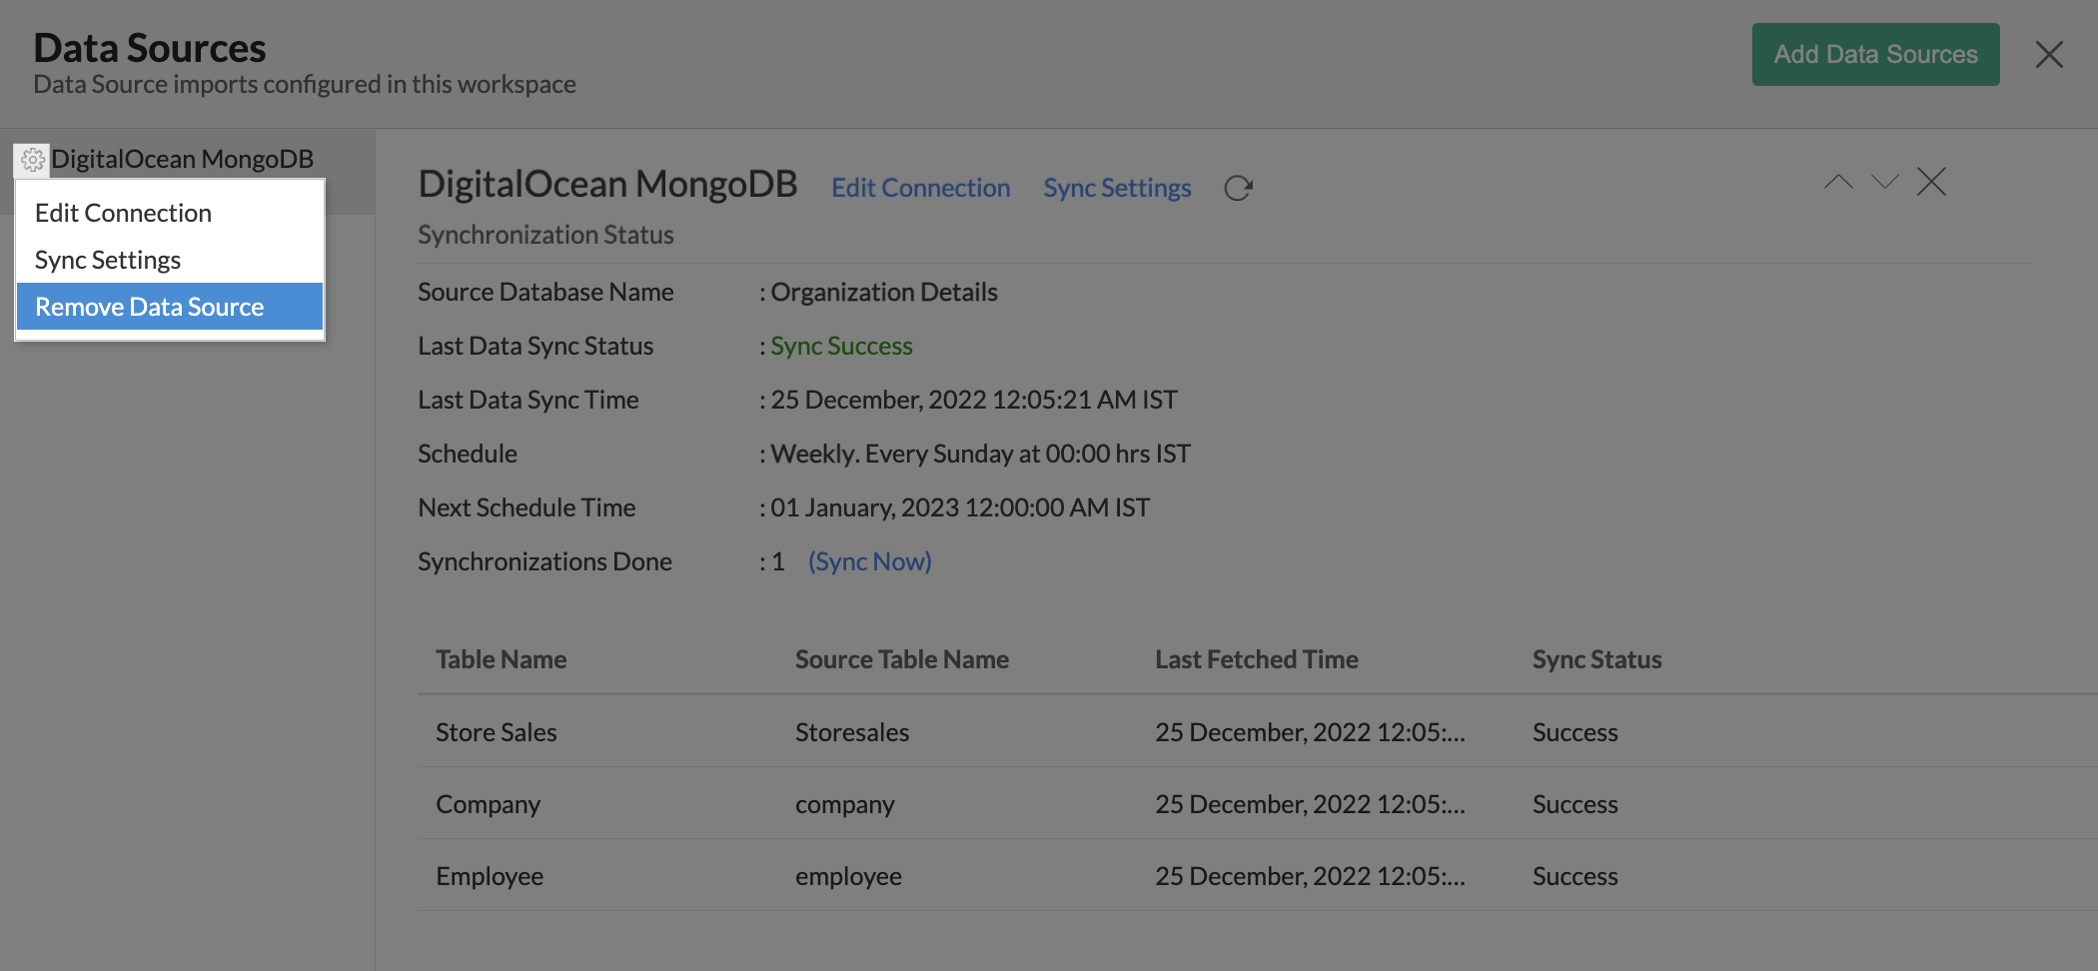Click the Last Fetched Time column header
Viewport: 2098px width, 971px height.
point(1256,659)
